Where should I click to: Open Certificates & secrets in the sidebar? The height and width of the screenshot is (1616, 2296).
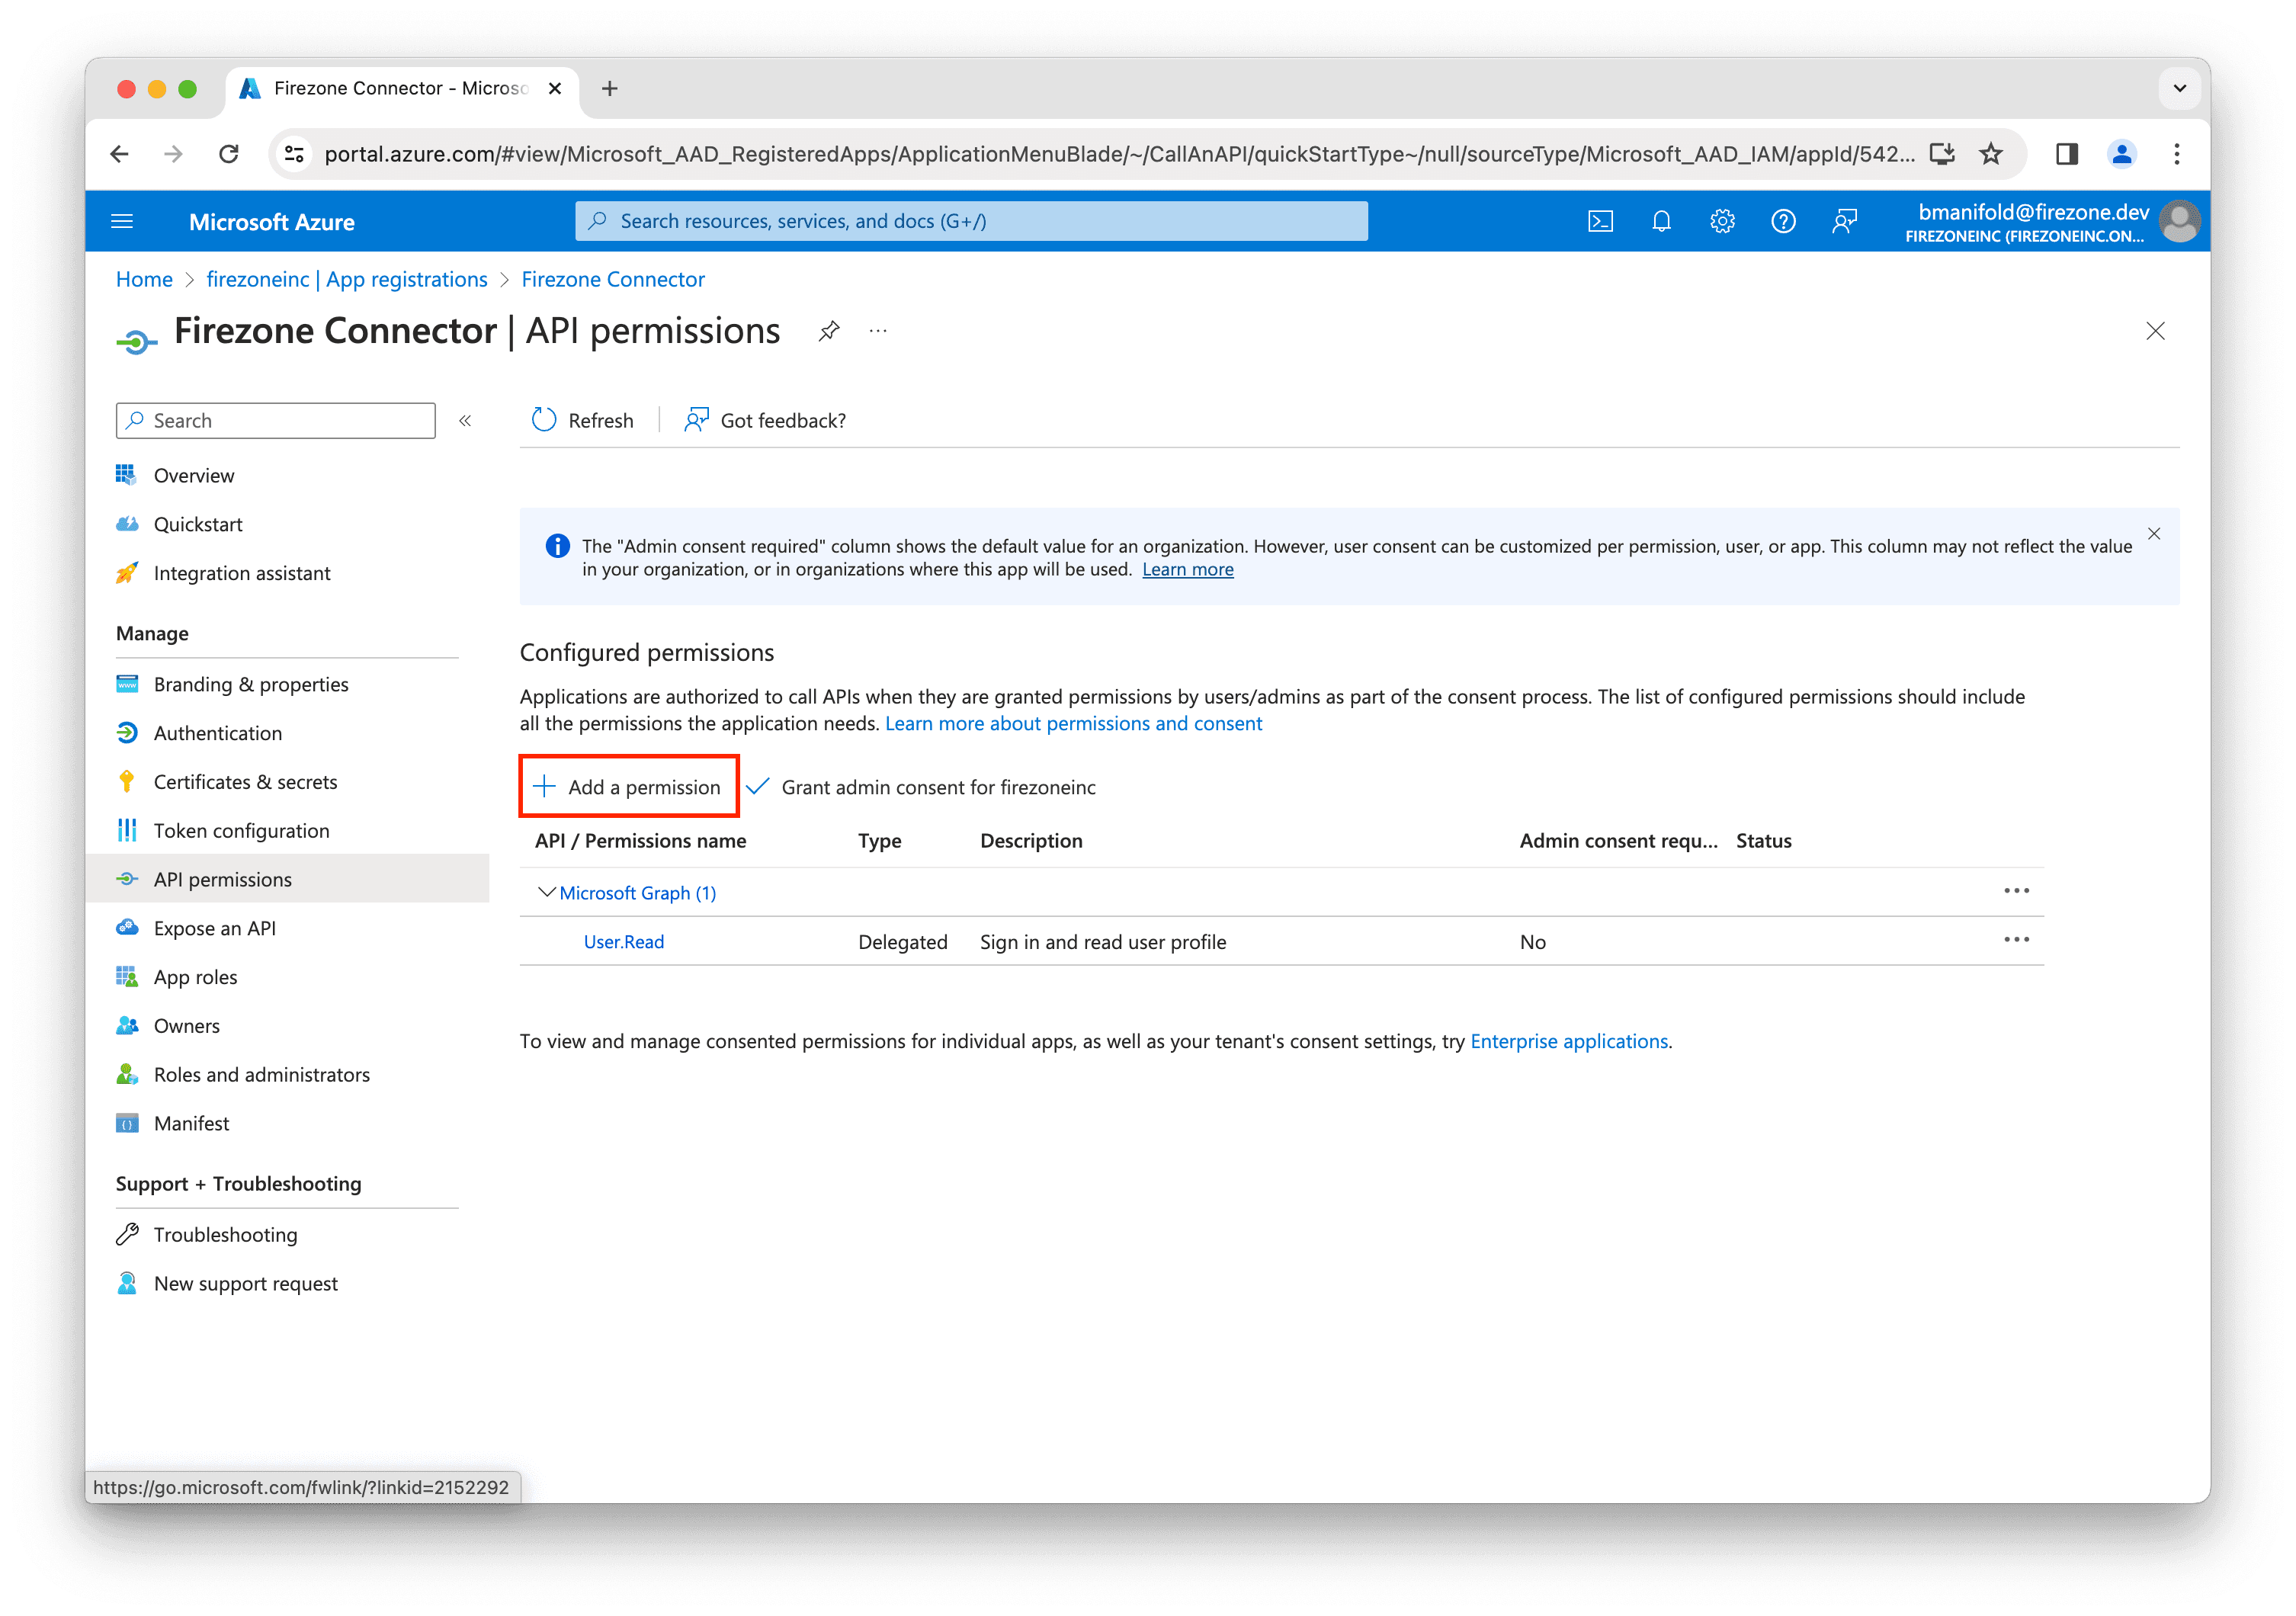[245, 782]
